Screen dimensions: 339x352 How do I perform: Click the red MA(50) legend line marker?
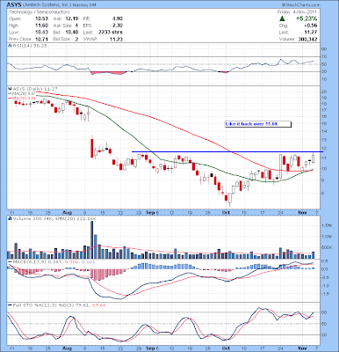tap(10, 98)
